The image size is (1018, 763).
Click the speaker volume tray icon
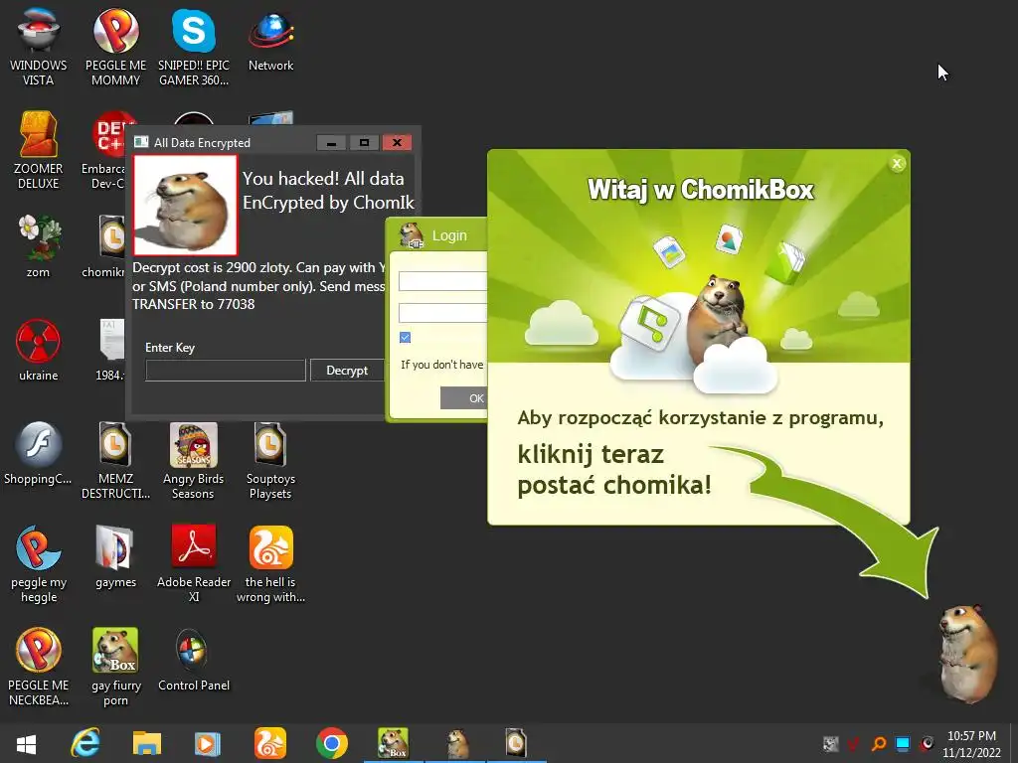pyautogui.click(x=928, y=743)
